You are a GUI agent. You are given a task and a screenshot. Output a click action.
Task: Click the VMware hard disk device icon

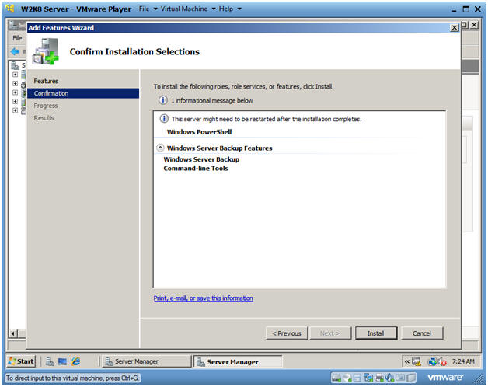click(x=336, y=378)
